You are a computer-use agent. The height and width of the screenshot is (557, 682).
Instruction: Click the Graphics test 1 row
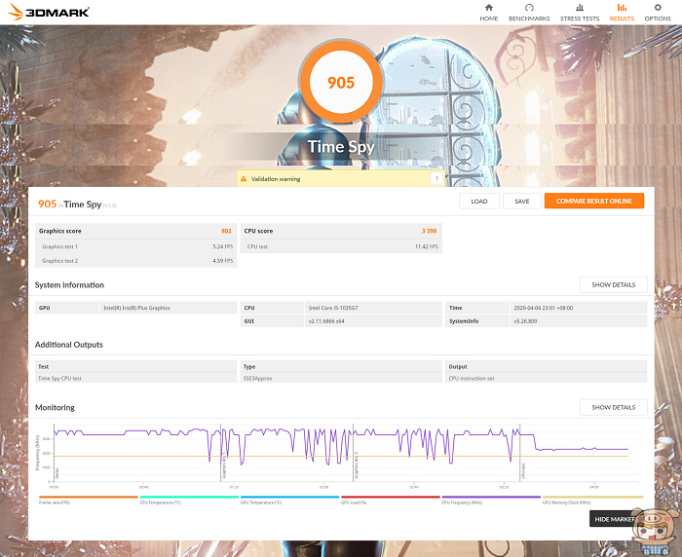[x=135, y=246]
